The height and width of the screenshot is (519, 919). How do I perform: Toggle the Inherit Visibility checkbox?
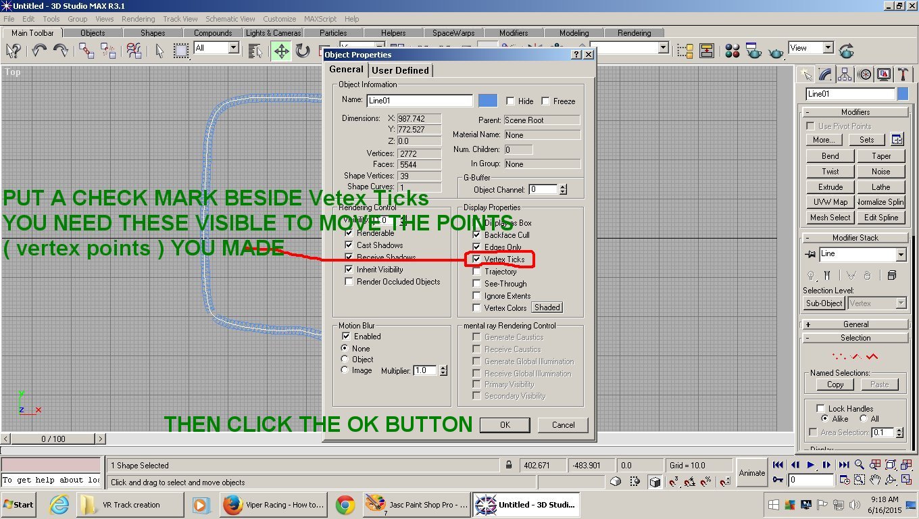(349, 270)
